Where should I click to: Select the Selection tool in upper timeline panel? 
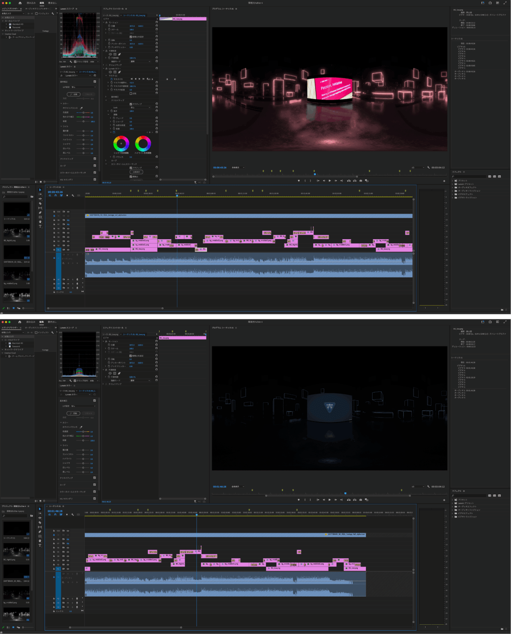40,190
